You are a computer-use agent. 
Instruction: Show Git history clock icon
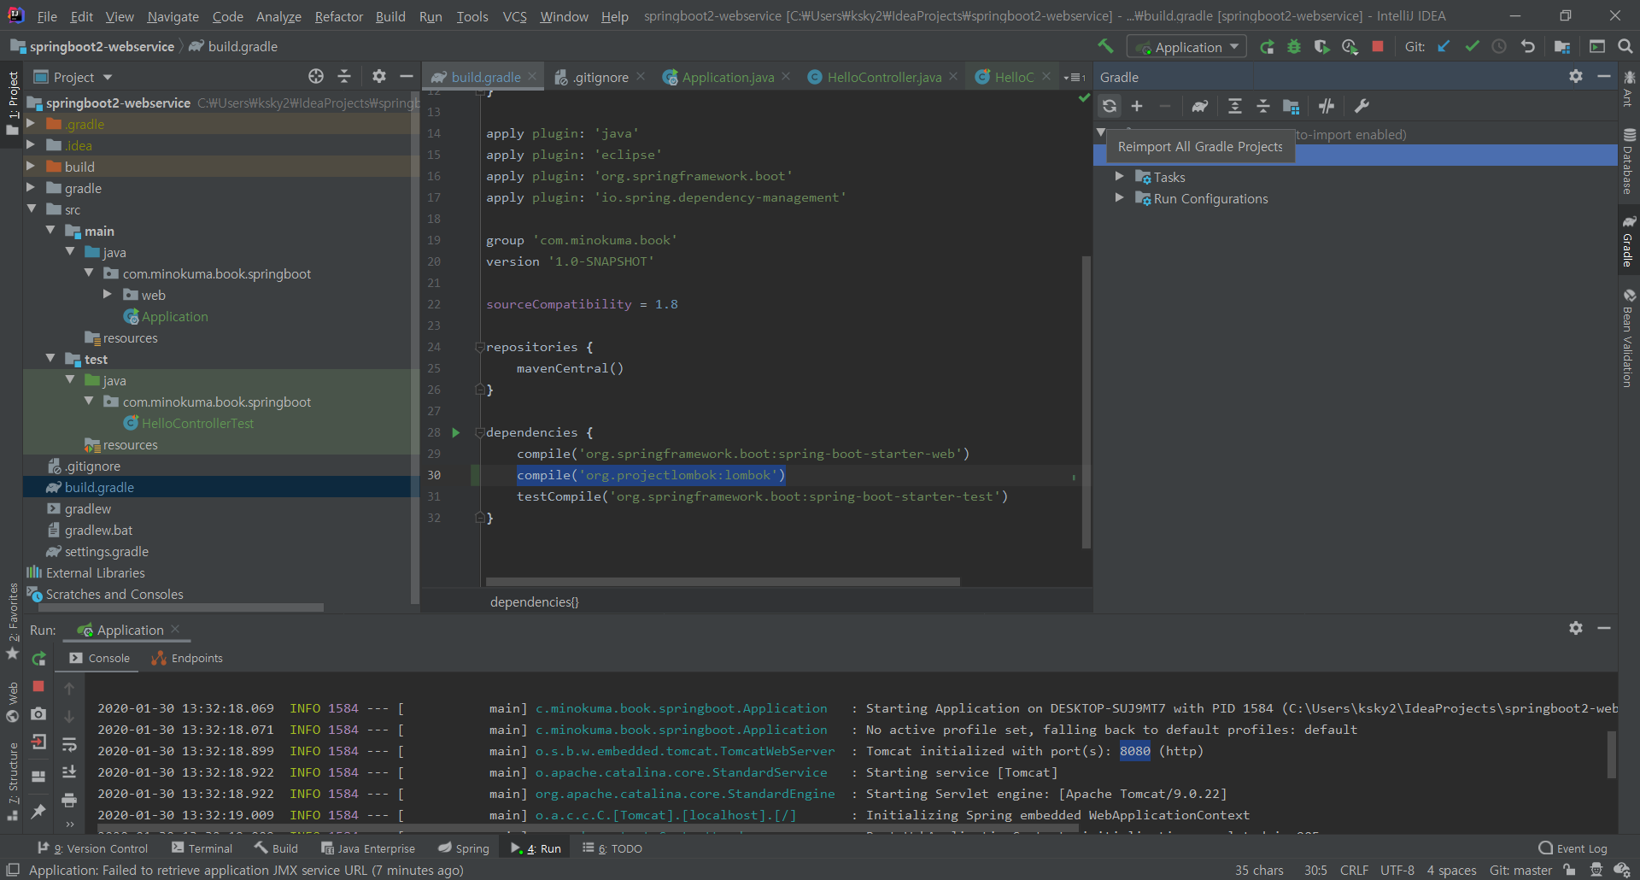(x=1499, y=47)
